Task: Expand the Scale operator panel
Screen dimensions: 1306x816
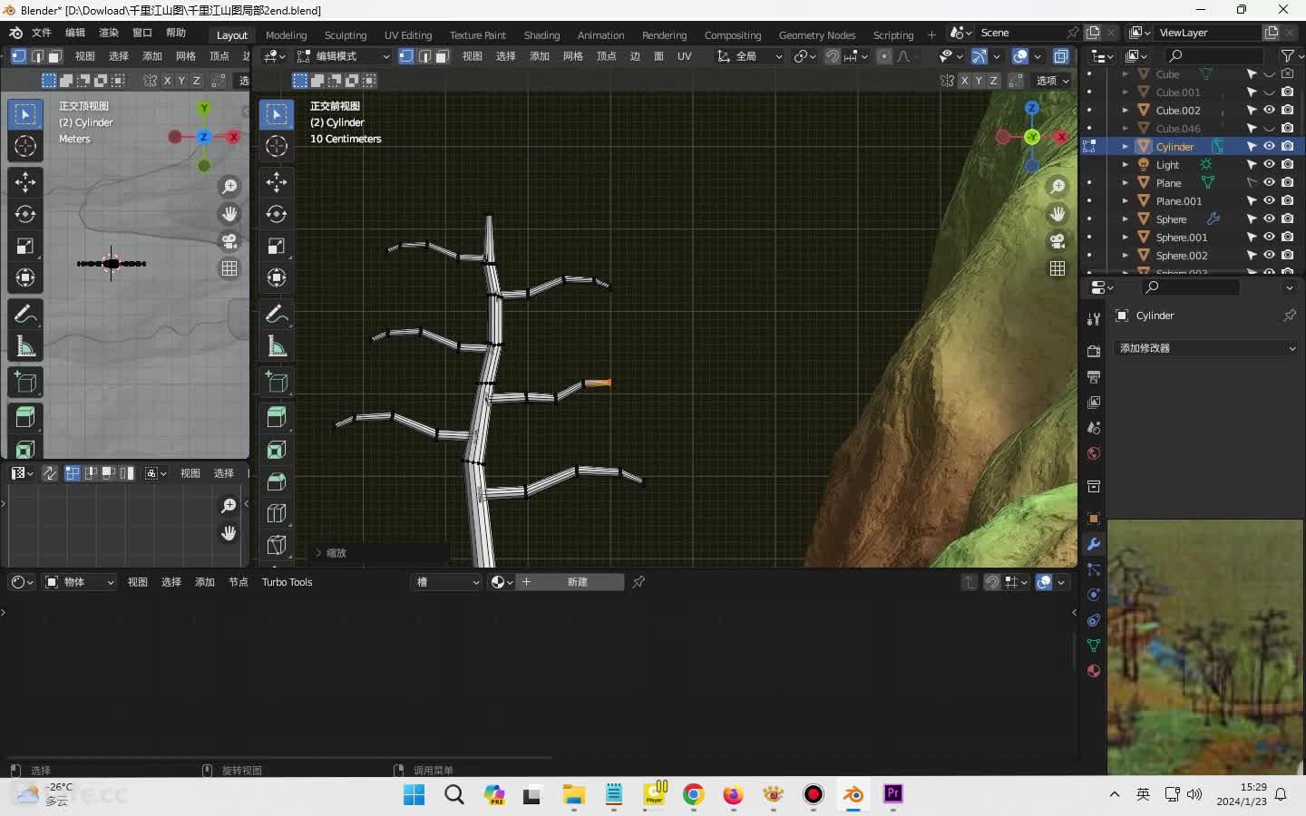Action: pos(318,552)
